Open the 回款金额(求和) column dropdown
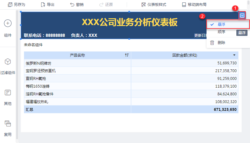 [234, 55]
